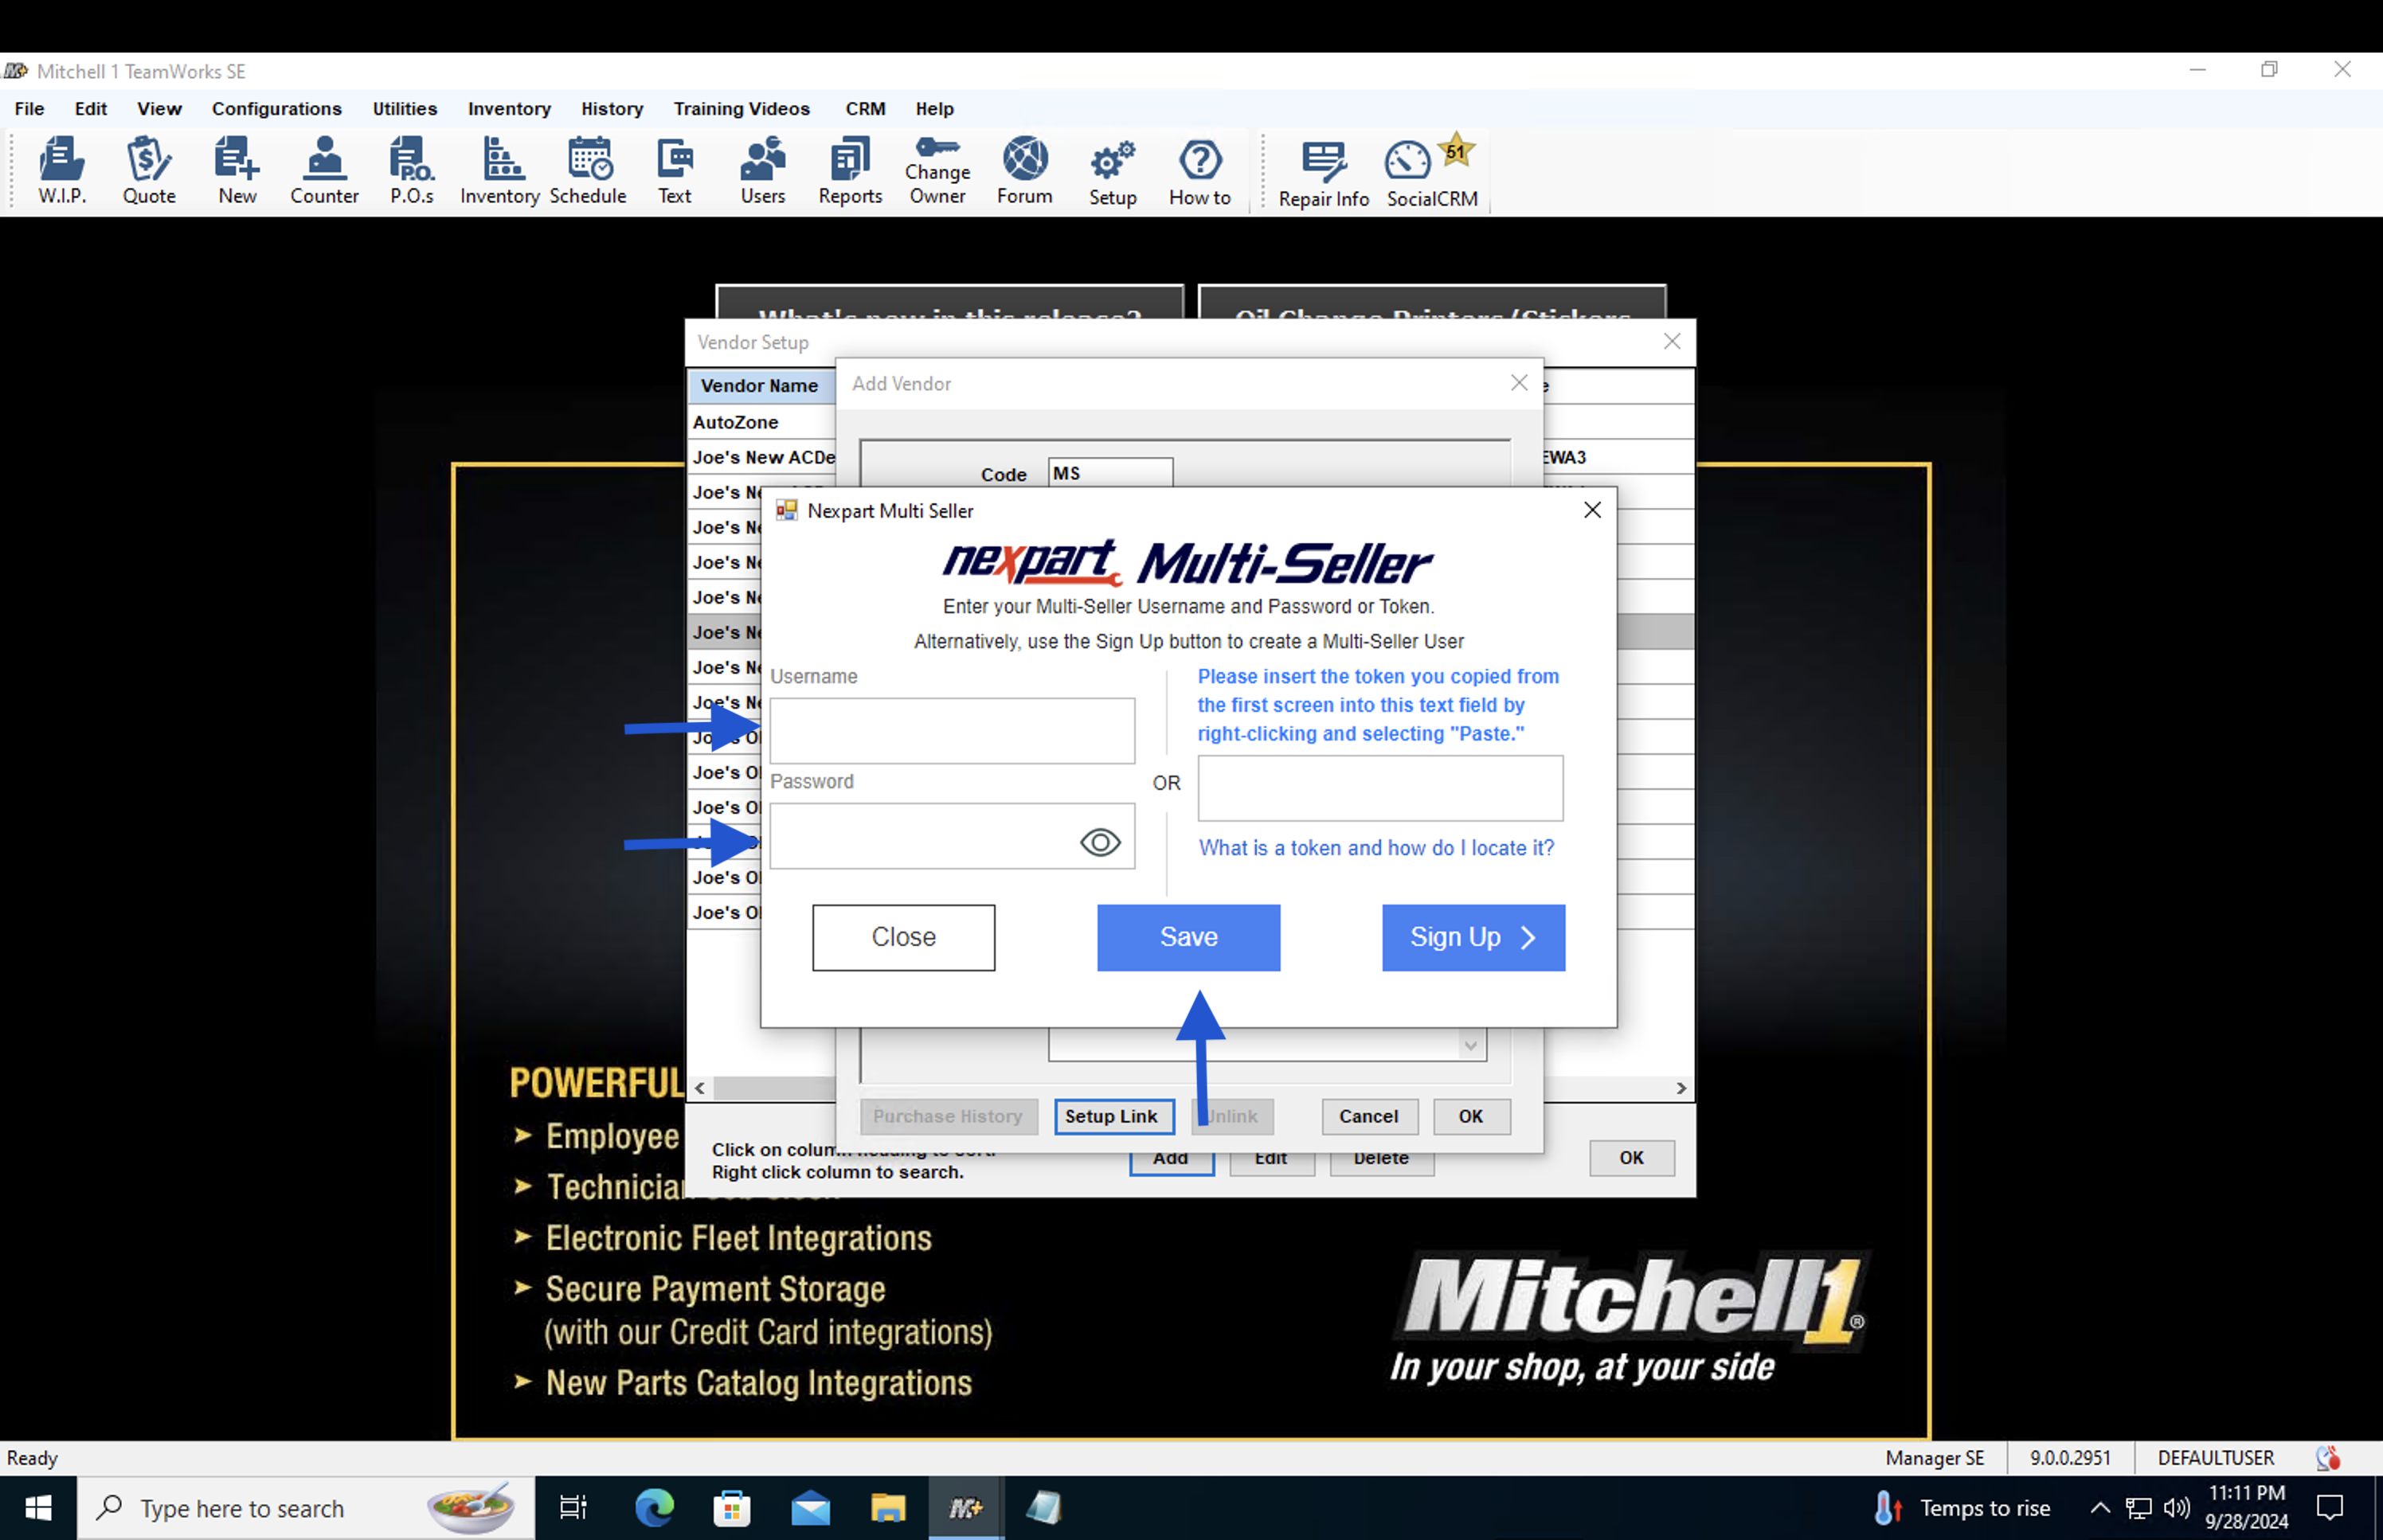Sort by Vendor Name column header

[760, 385]
